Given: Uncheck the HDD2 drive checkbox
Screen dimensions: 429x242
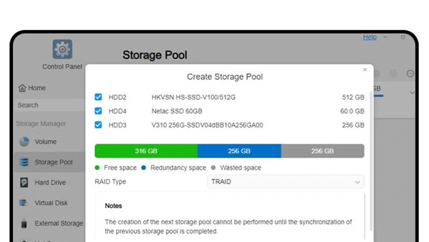Looking at the screenshot, I should click(98, 97).
